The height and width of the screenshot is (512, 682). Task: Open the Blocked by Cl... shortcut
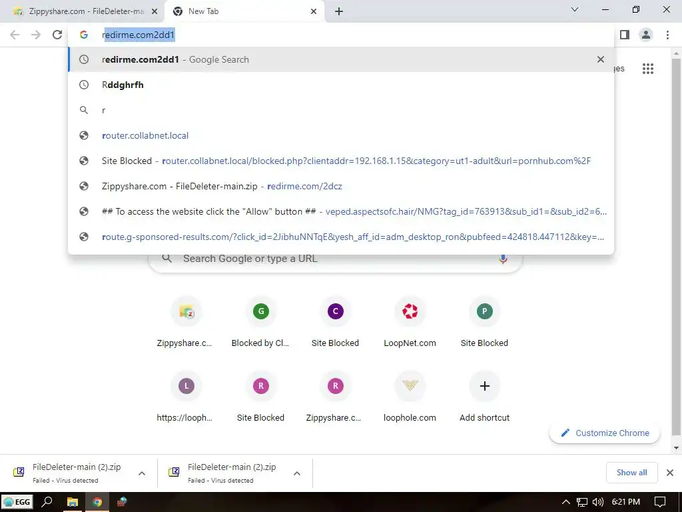260,321
